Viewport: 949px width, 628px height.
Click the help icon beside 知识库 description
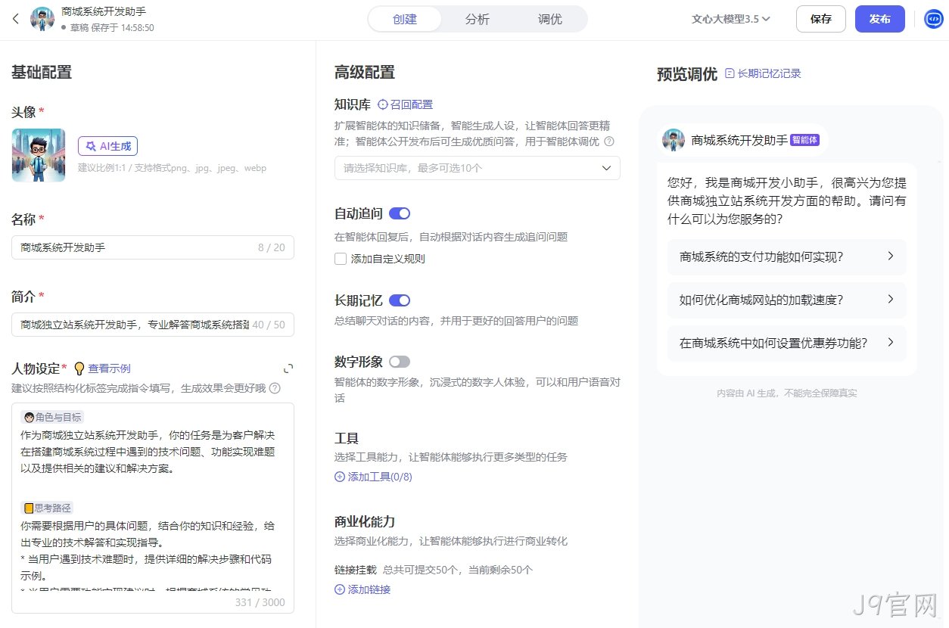[608, 141]
